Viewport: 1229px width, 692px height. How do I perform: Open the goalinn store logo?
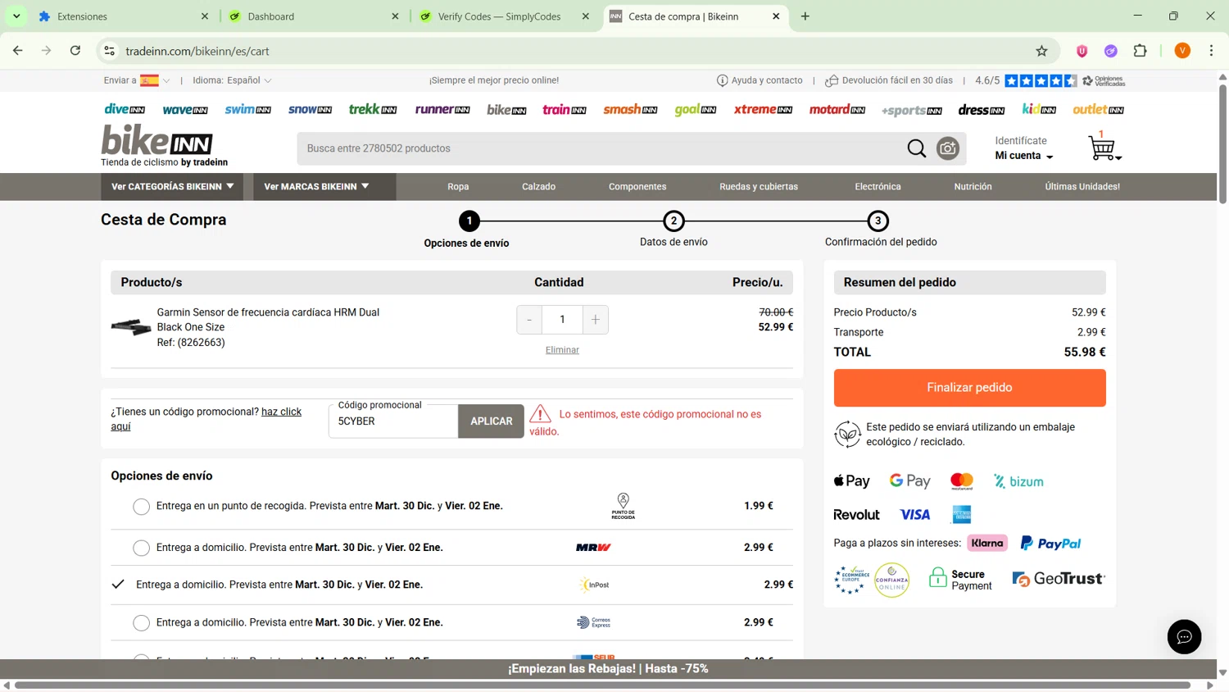696,109
